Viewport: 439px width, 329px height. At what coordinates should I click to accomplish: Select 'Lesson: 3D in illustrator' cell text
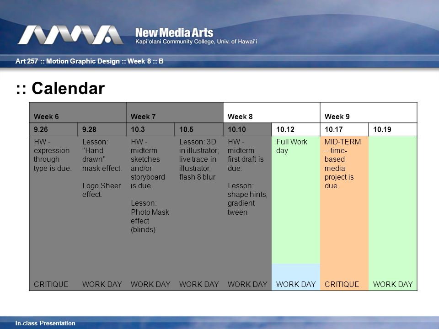199,159
